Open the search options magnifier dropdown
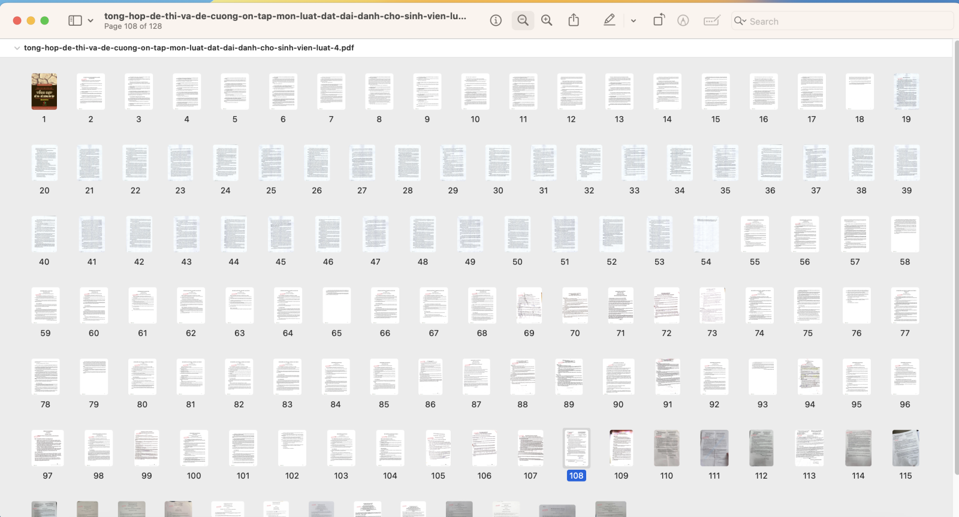959x517 pixels. (740, 21)
